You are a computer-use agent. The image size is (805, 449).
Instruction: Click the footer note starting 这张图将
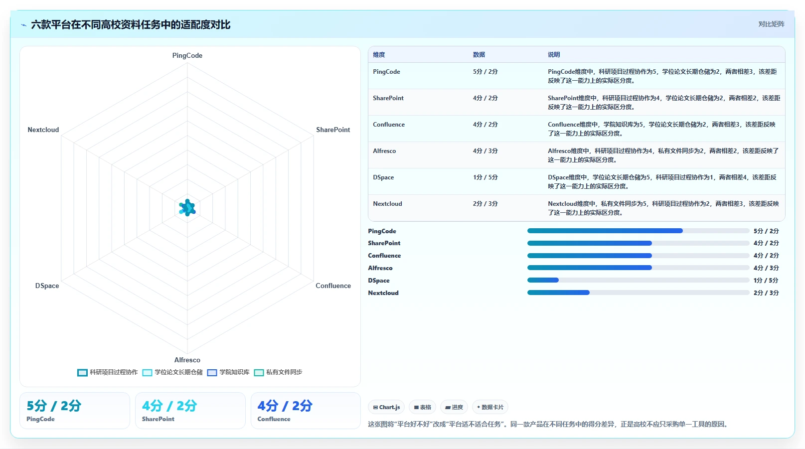(x=549, y=425)
